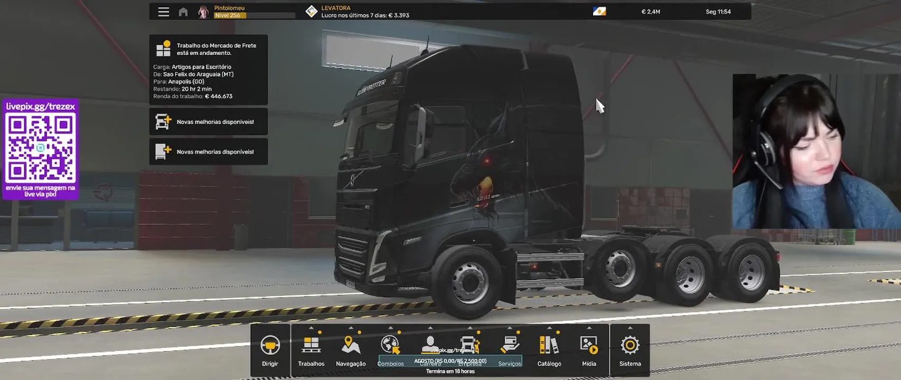This screenshot has width=901, height=380.
Task: Expand the Carreira menu arrow
Action: point(430,328)
